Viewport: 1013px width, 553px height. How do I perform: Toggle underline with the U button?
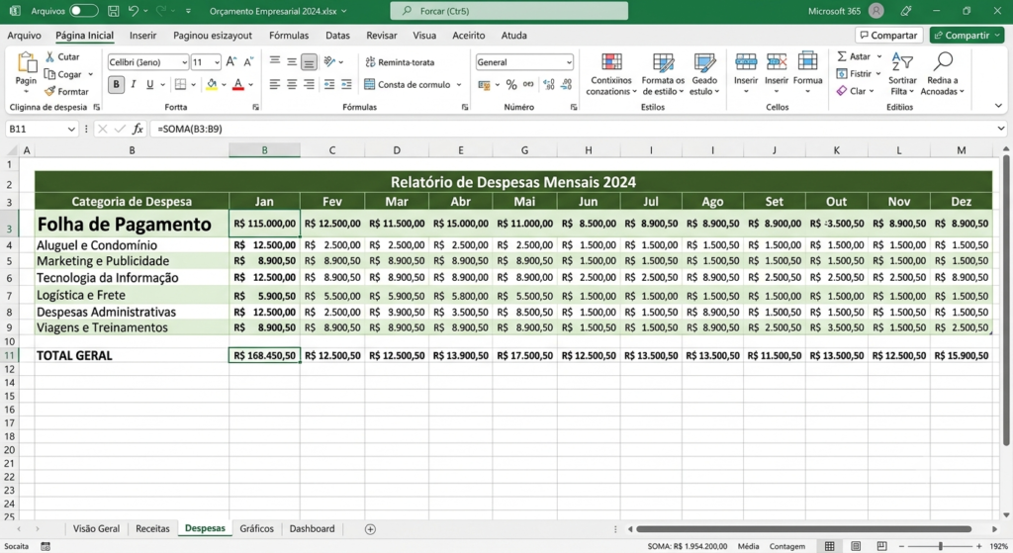coord(150,84)
